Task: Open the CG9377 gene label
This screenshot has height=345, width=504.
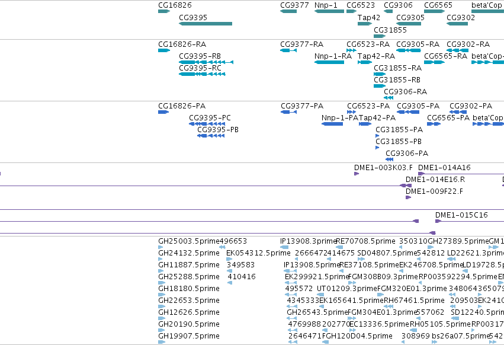Action: [294, 5]
